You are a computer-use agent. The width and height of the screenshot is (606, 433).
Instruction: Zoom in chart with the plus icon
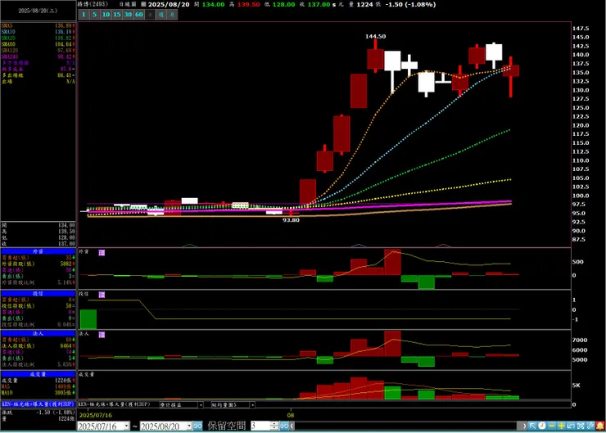[562, 426]
